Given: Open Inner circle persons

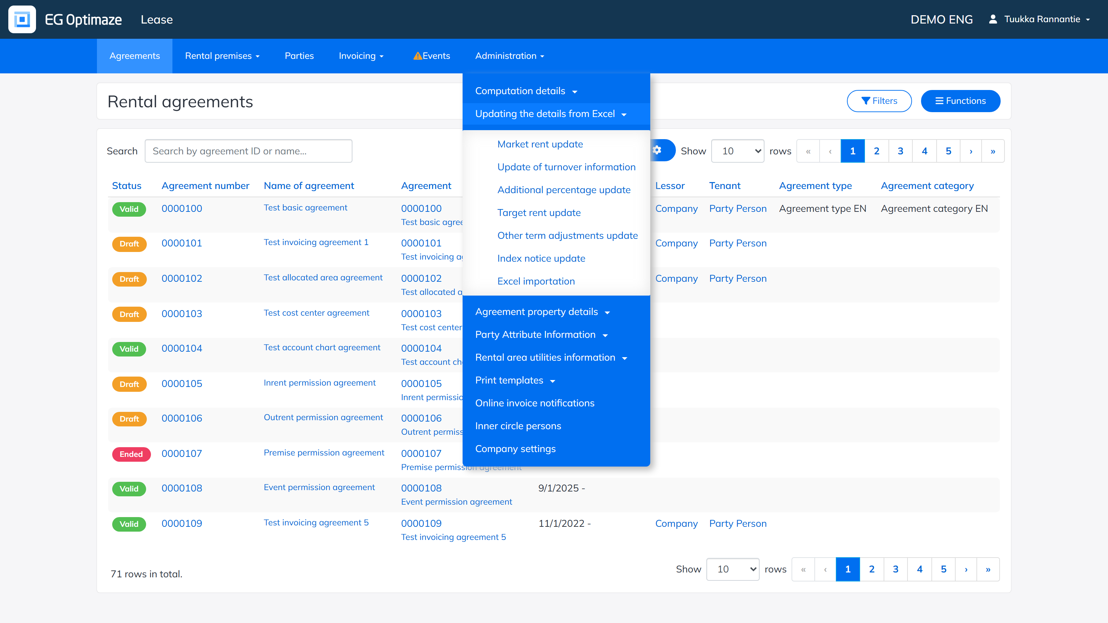Looking at the screenshot, I should 518,426.
